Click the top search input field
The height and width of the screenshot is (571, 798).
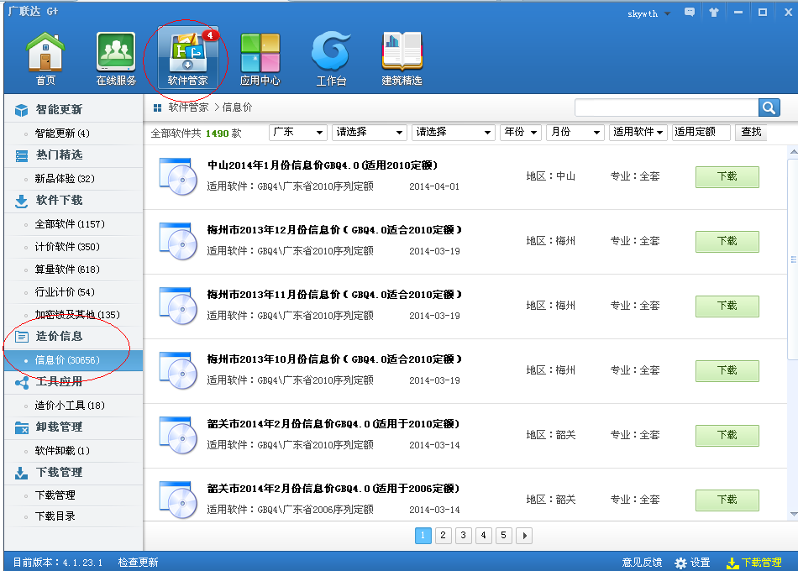coord(667,107)
